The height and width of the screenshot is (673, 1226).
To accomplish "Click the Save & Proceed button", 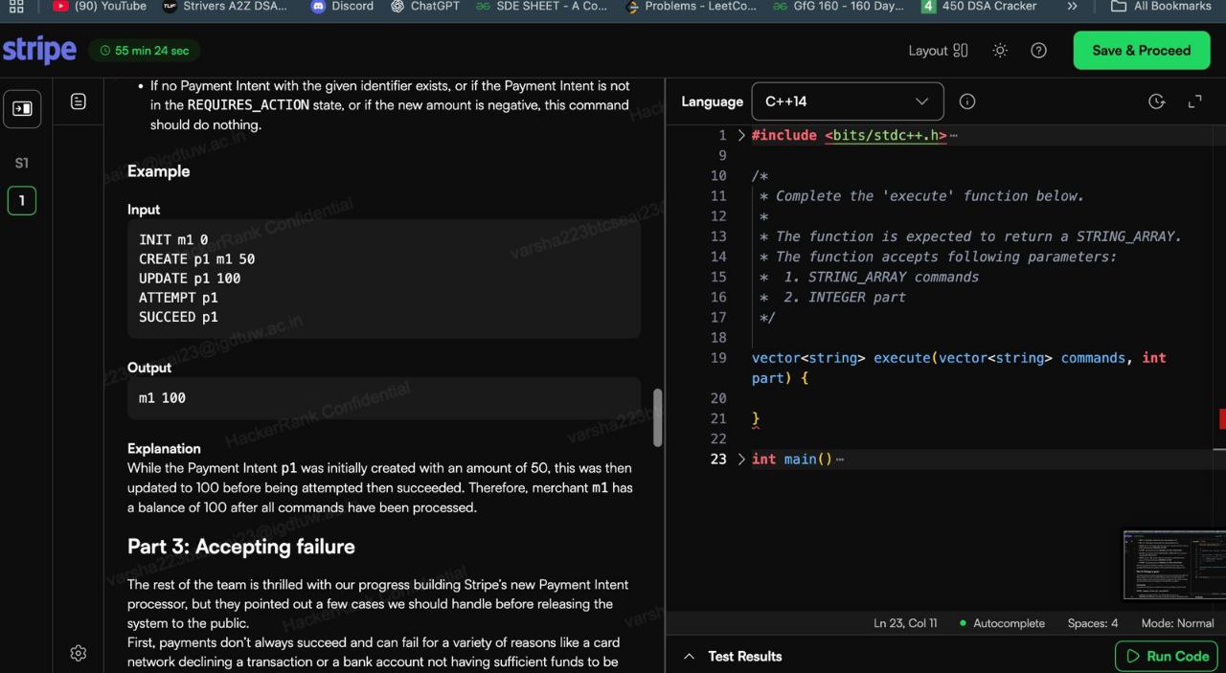I will coord(1141,51).
